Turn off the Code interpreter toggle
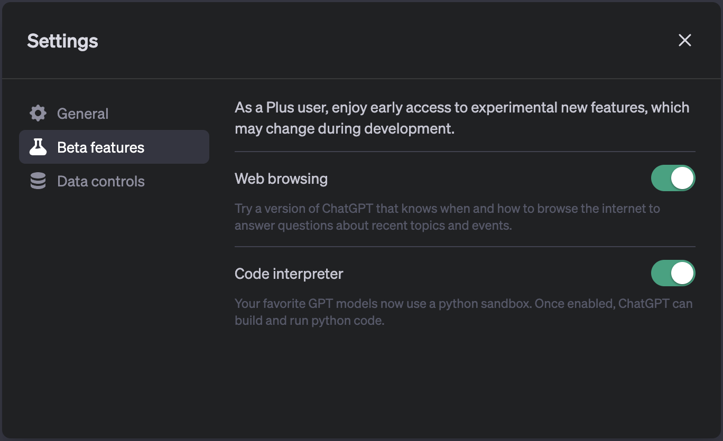 [673, 273]
